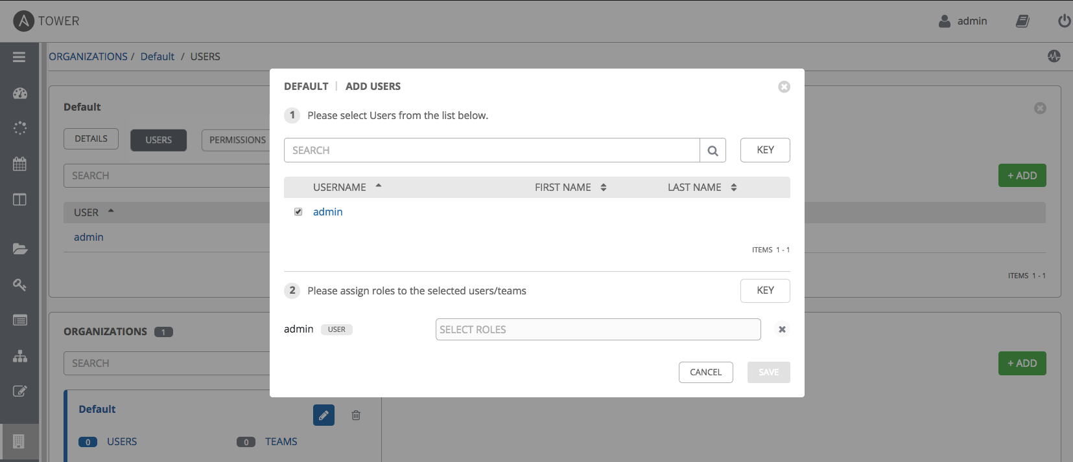Open the Dashboard gauge icon in sidebar

[x=20, y=93]
